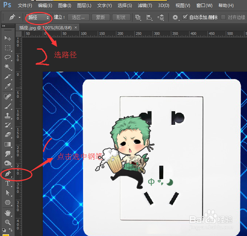Select the Path Selection tool

click(8, 193)
